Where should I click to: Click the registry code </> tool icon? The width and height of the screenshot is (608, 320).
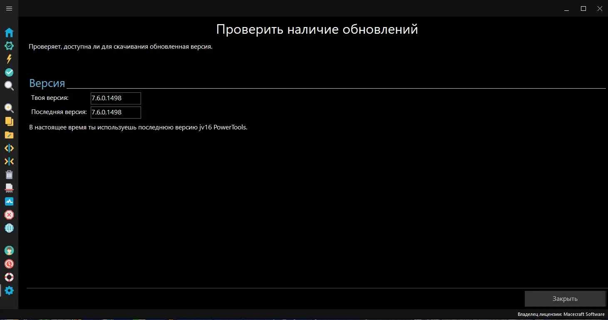[x=9, y=148]
